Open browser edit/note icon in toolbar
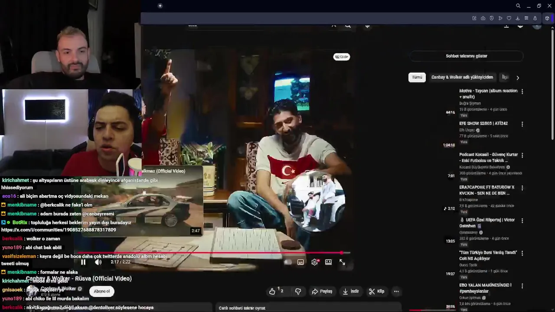The height and width of the screenshot is (312, 555). pyautogui.click(x=474, y=18)
